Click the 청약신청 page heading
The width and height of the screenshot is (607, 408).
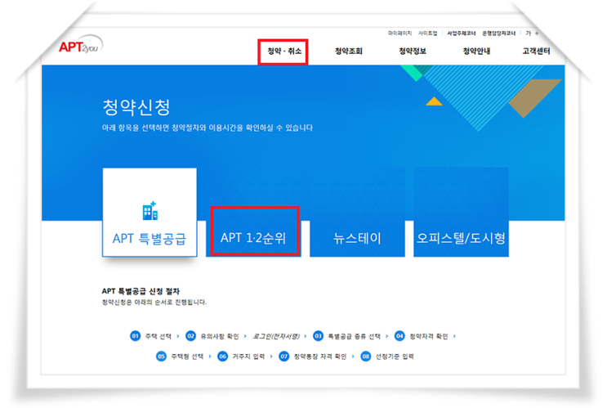136,107
